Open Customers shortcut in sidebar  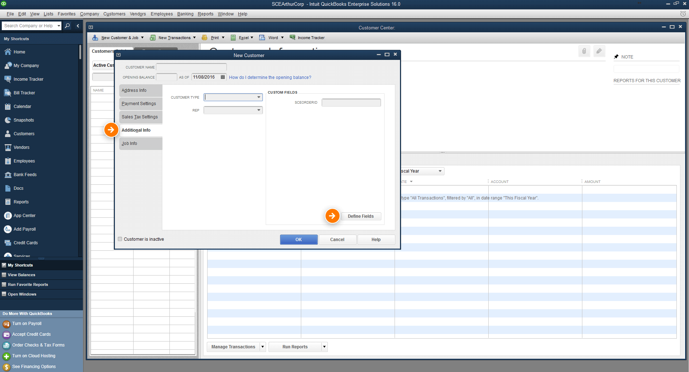point(24,134)
